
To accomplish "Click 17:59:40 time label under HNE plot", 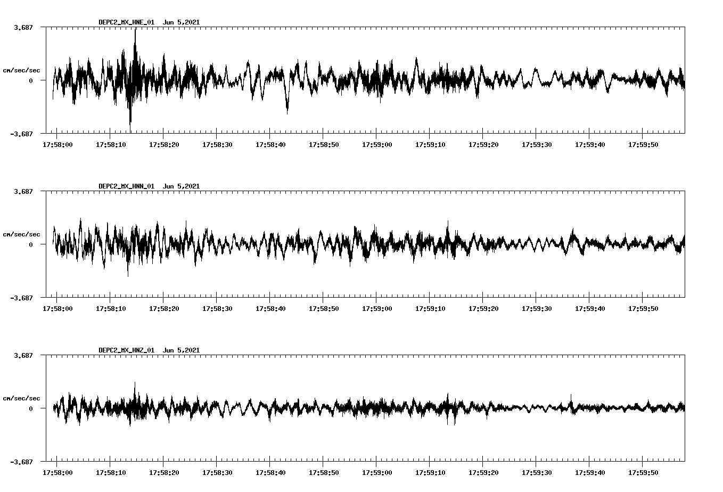I will click(590, 144).
